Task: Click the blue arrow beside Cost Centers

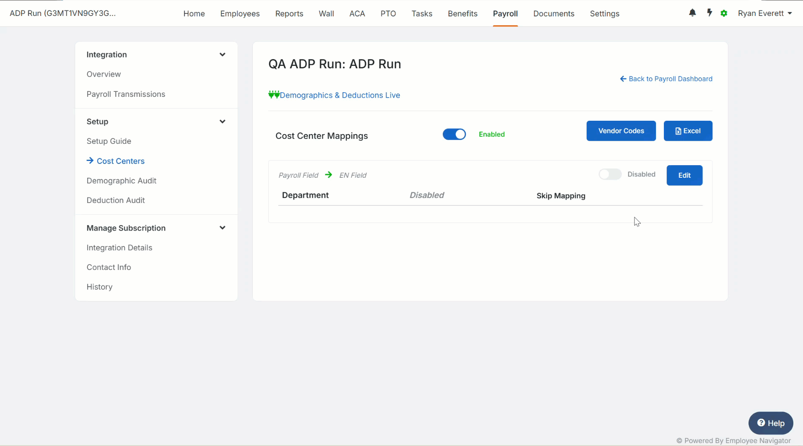Action: tap(90, 161)
